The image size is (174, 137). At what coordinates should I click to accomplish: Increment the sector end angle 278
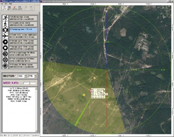pyautogui.click(x=35, y=75)
